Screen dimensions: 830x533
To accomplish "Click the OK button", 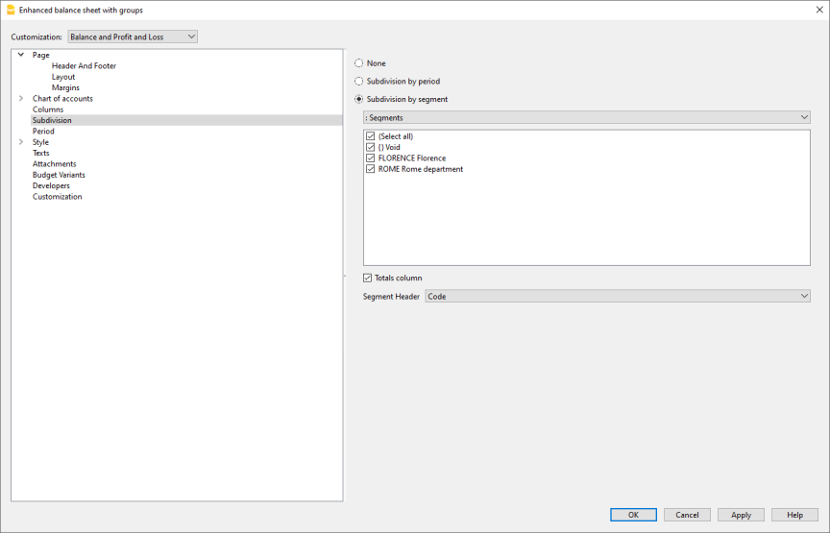I will tap(633, 515).
